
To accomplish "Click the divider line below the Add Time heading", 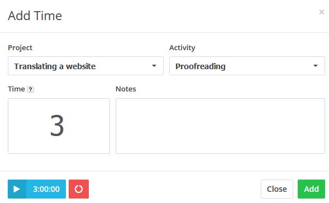I will (164, 32).
